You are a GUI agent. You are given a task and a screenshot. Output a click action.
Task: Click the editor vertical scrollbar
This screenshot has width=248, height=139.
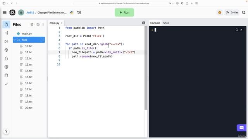point(146,68)
